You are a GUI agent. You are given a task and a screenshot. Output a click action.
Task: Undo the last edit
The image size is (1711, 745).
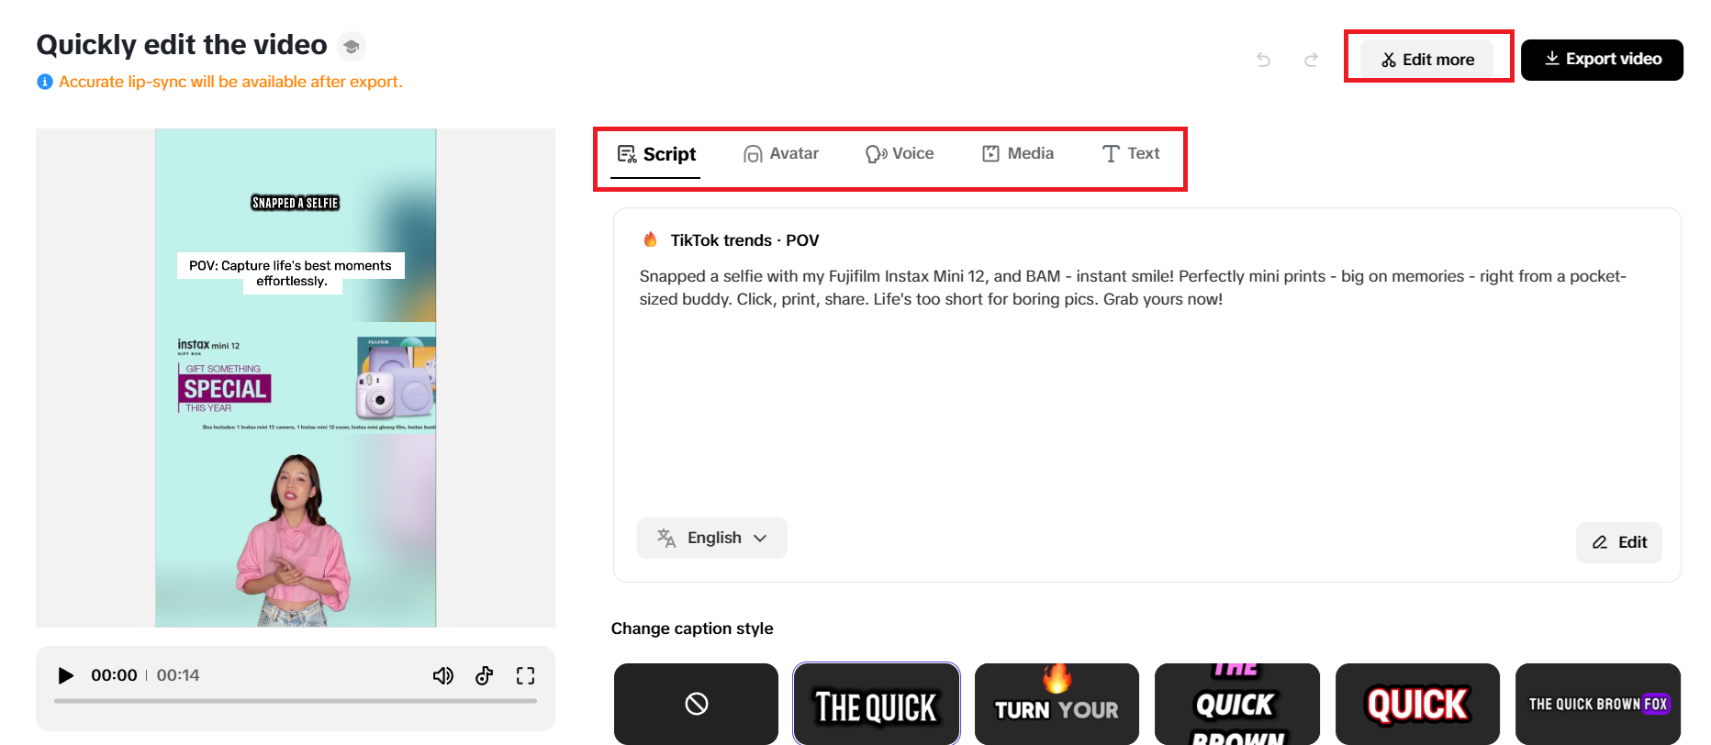pyautogui.click(x=1264, y=60)
